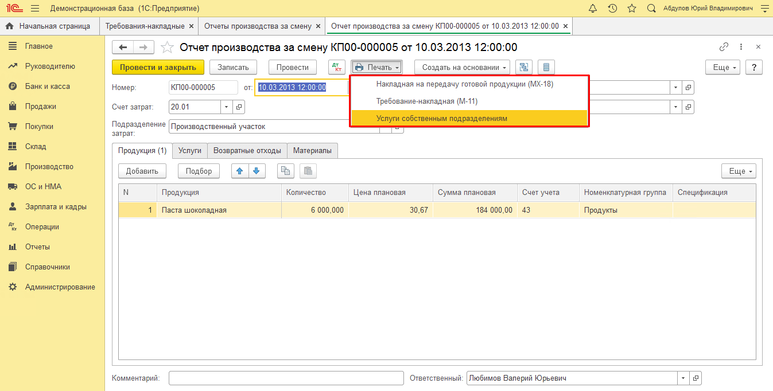The image size is (773, 391).
Task: Open the history clock icon
Action: pyautogui.click(x=612, y=9)
